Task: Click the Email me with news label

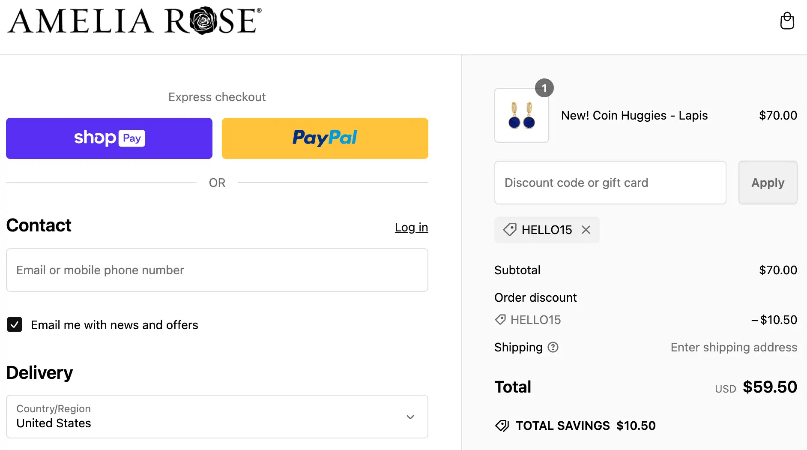Action: (114, 325)
